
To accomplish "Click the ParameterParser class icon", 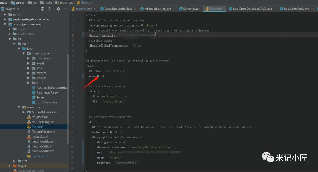I will click(x=34, y=92).
